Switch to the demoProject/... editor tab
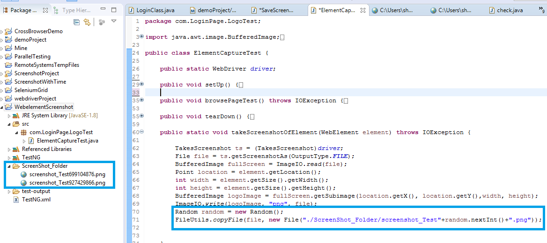Screen dimensions: 547x243 [x=217, y=10]
